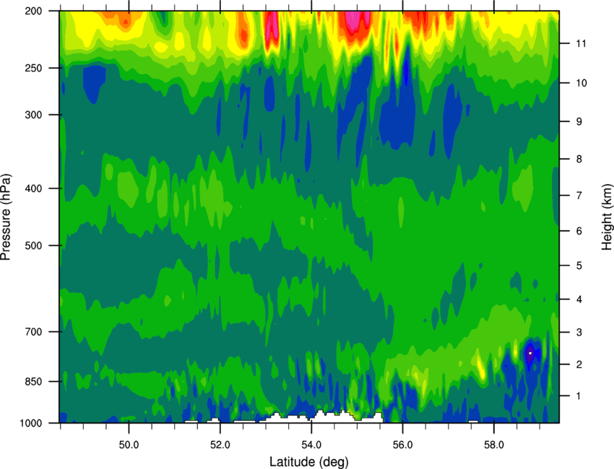The height and width of the screenshot is (469, 614).
Task: Click the Height (km) axis title
Action: tap(607, 216)
